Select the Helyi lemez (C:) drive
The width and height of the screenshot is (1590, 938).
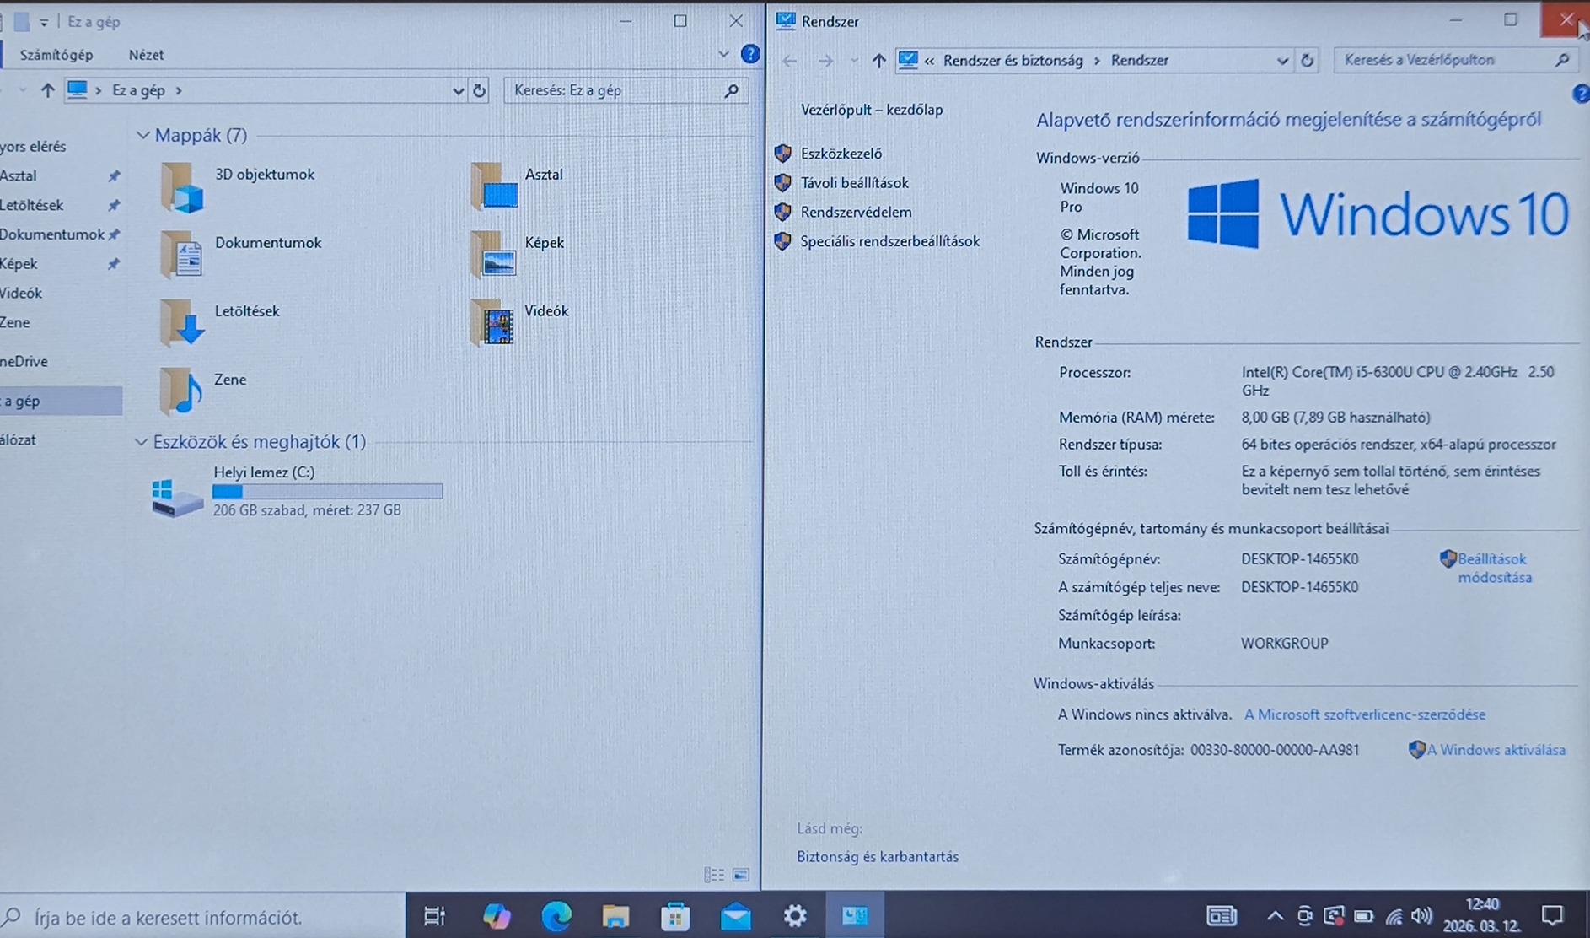point(297,491)
